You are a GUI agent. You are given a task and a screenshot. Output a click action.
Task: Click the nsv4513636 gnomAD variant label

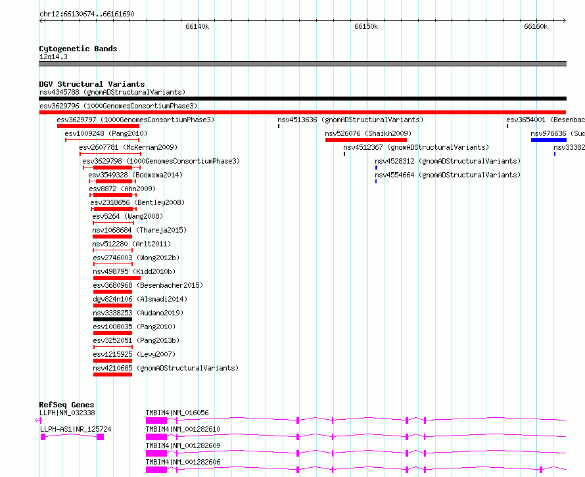click(351, 120)
